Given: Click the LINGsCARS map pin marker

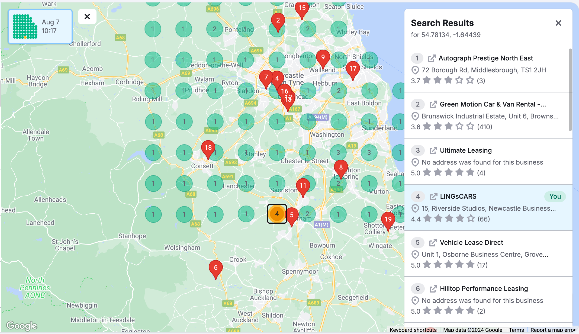Looking at the screenshot, I should [277, 214].
